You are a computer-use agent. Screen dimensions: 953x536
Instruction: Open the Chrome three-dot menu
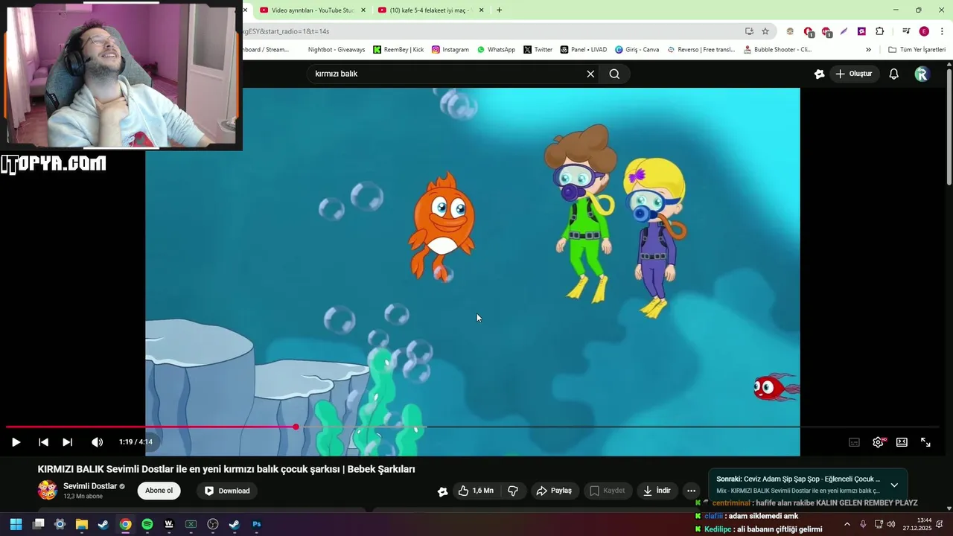(x=943, y=31)
